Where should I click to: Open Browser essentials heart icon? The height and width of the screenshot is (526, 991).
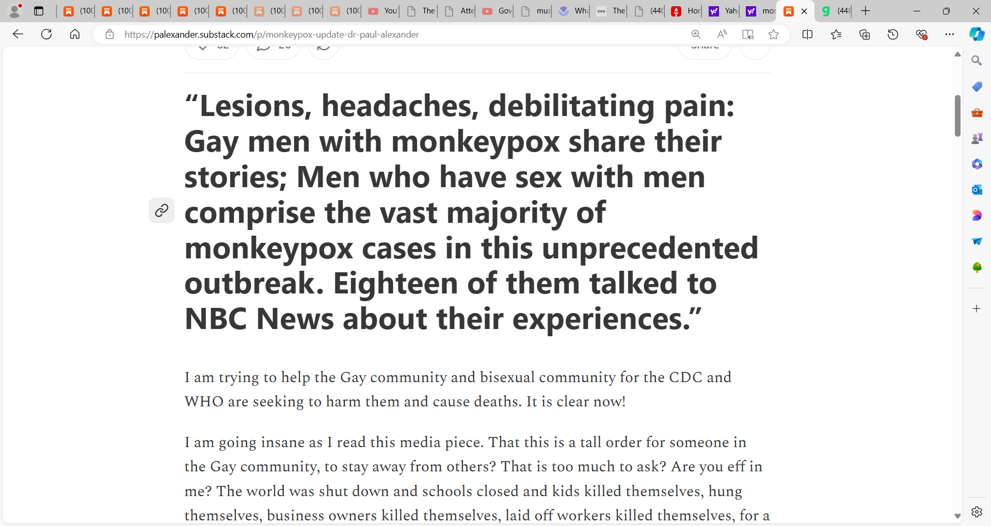tap(921, 35)
